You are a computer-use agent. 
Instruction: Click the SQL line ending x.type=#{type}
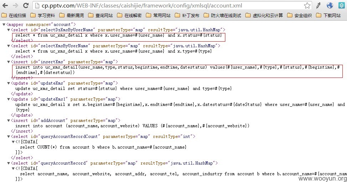coord(113,51)
